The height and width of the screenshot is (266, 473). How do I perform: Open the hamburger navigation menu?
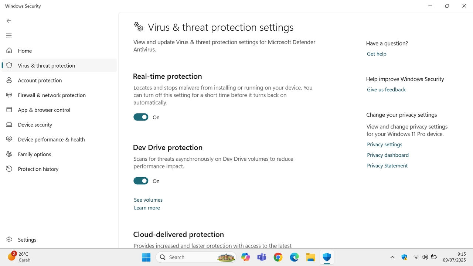click(9, 35)
